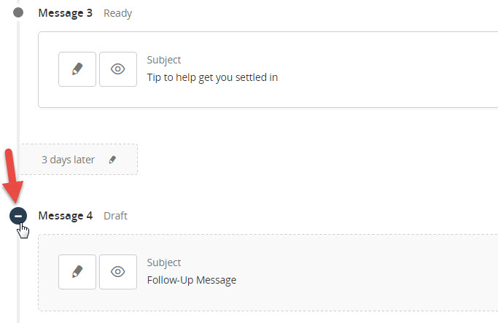This screenshot has width=498, height=323.
Task: Click the pencil edit button for Message 3
Action: 77,69
